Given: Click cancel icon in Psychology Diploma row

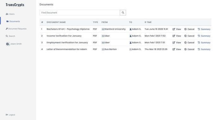Looking at the screenshot, I should coord(185,29).
